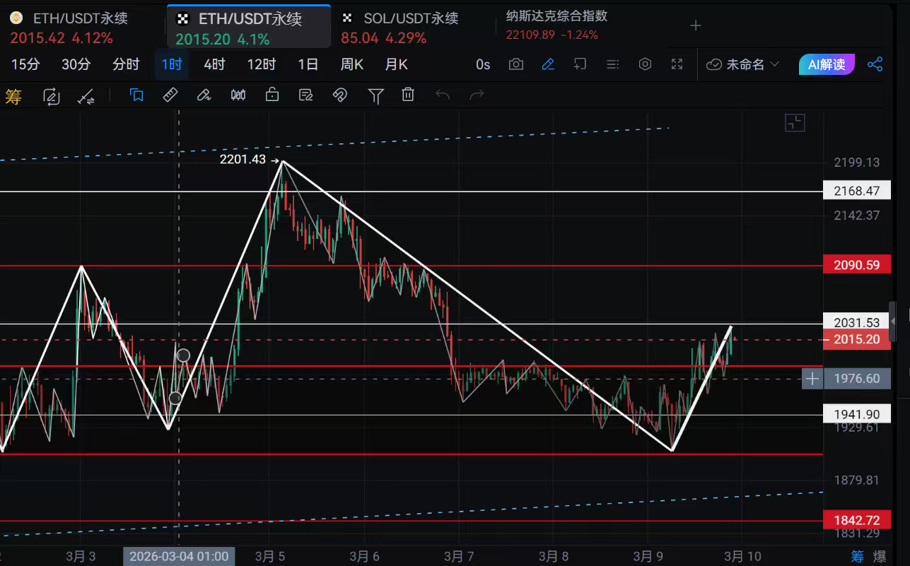The image size is (910, 566).
Task: Expand the 未命名 layout dropdown
Action: [742, 64]
